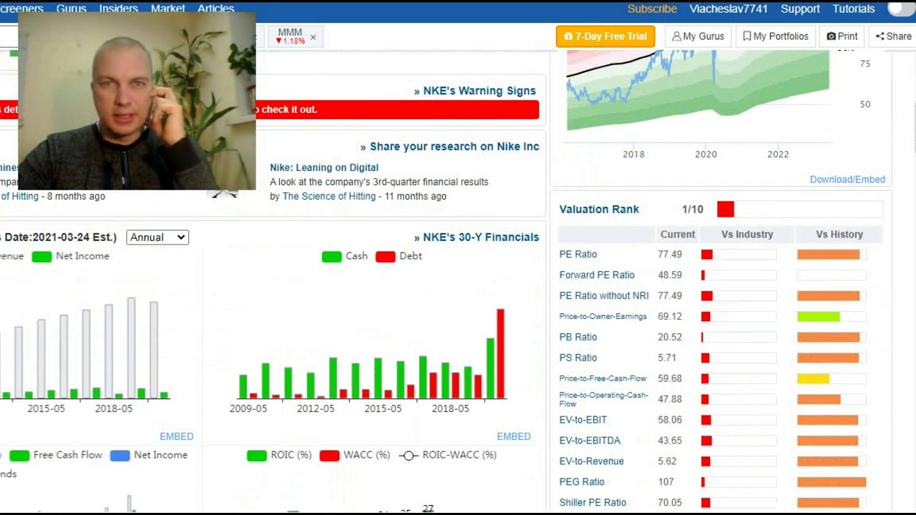916x515 pixels.
Task: Open My Gurus
Action: pyautogui.click(x=698, y=36)
